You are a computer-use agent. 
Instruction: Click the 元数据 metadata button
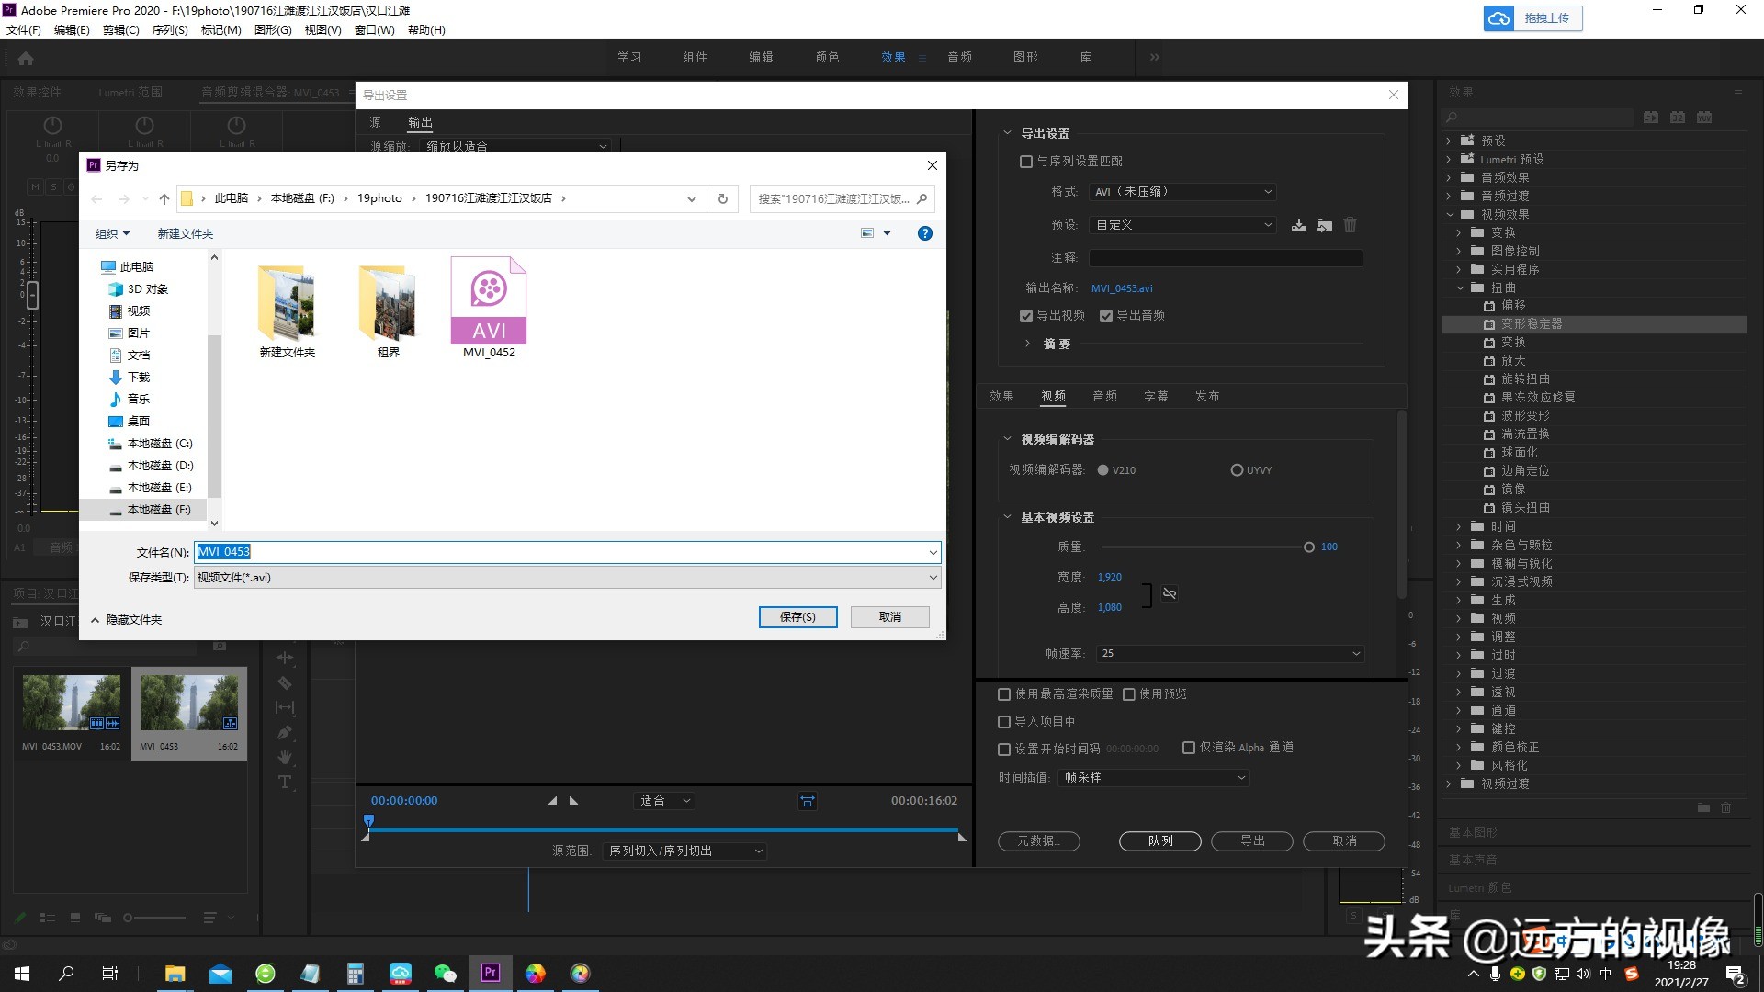[1038, 841]
